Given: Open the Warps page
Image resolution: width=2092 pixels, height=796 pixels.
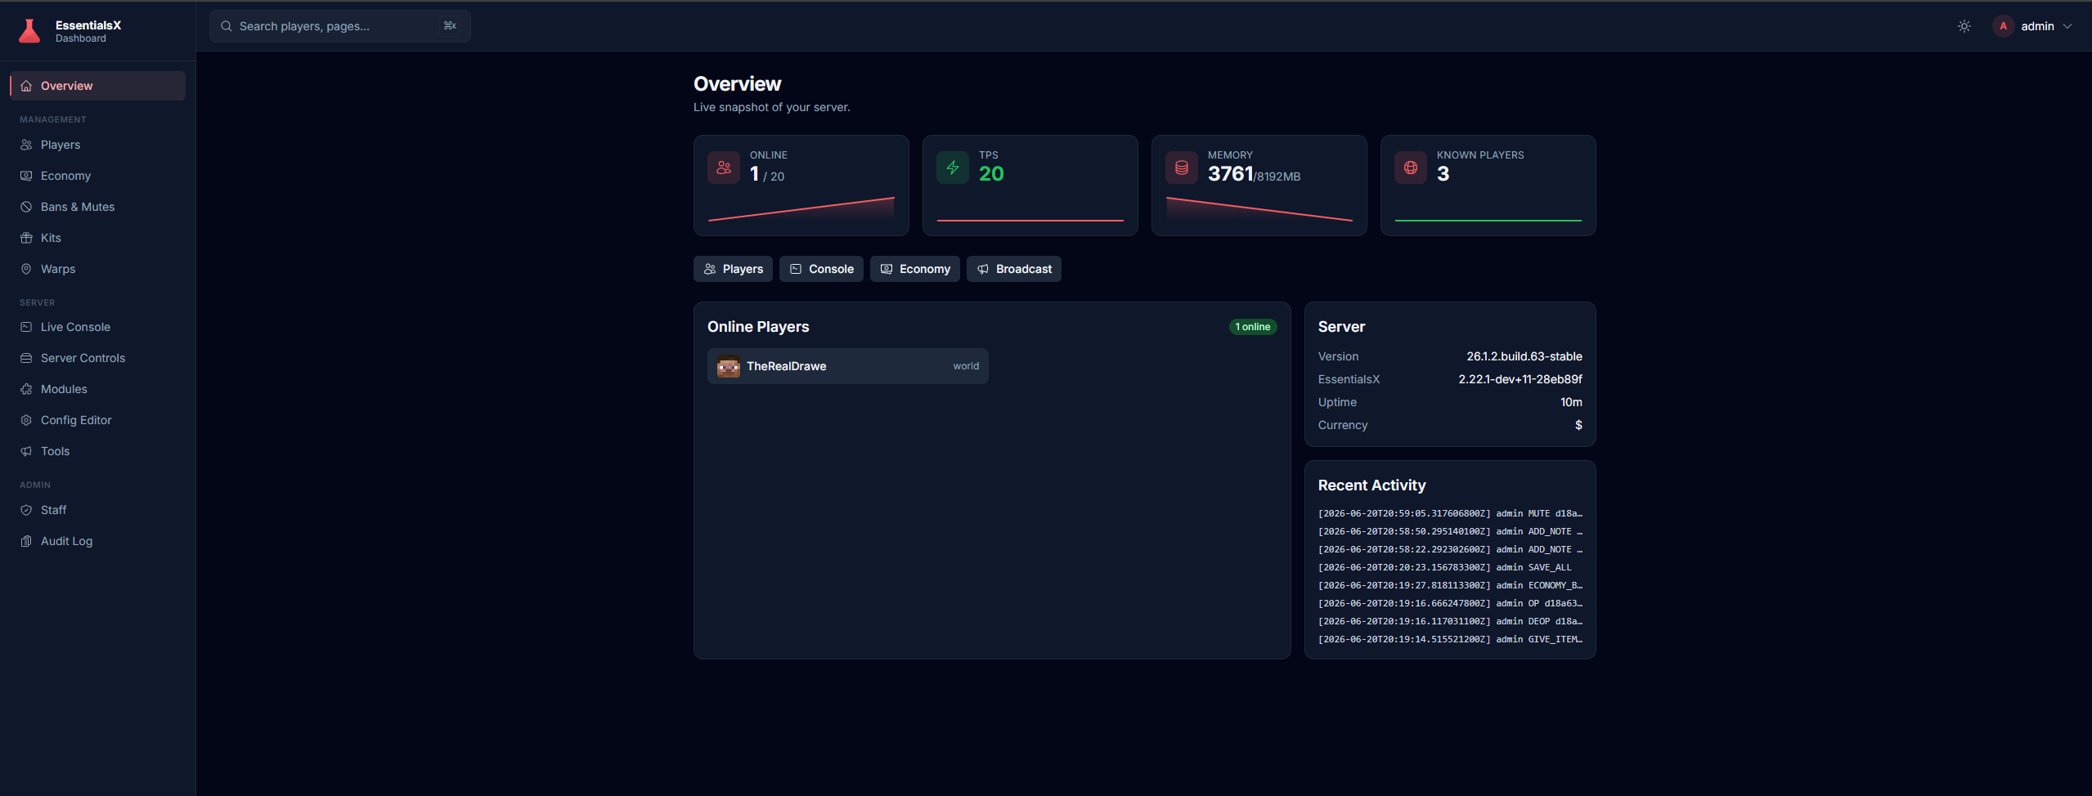Looking at the screenshot, I should click(98, 269).
